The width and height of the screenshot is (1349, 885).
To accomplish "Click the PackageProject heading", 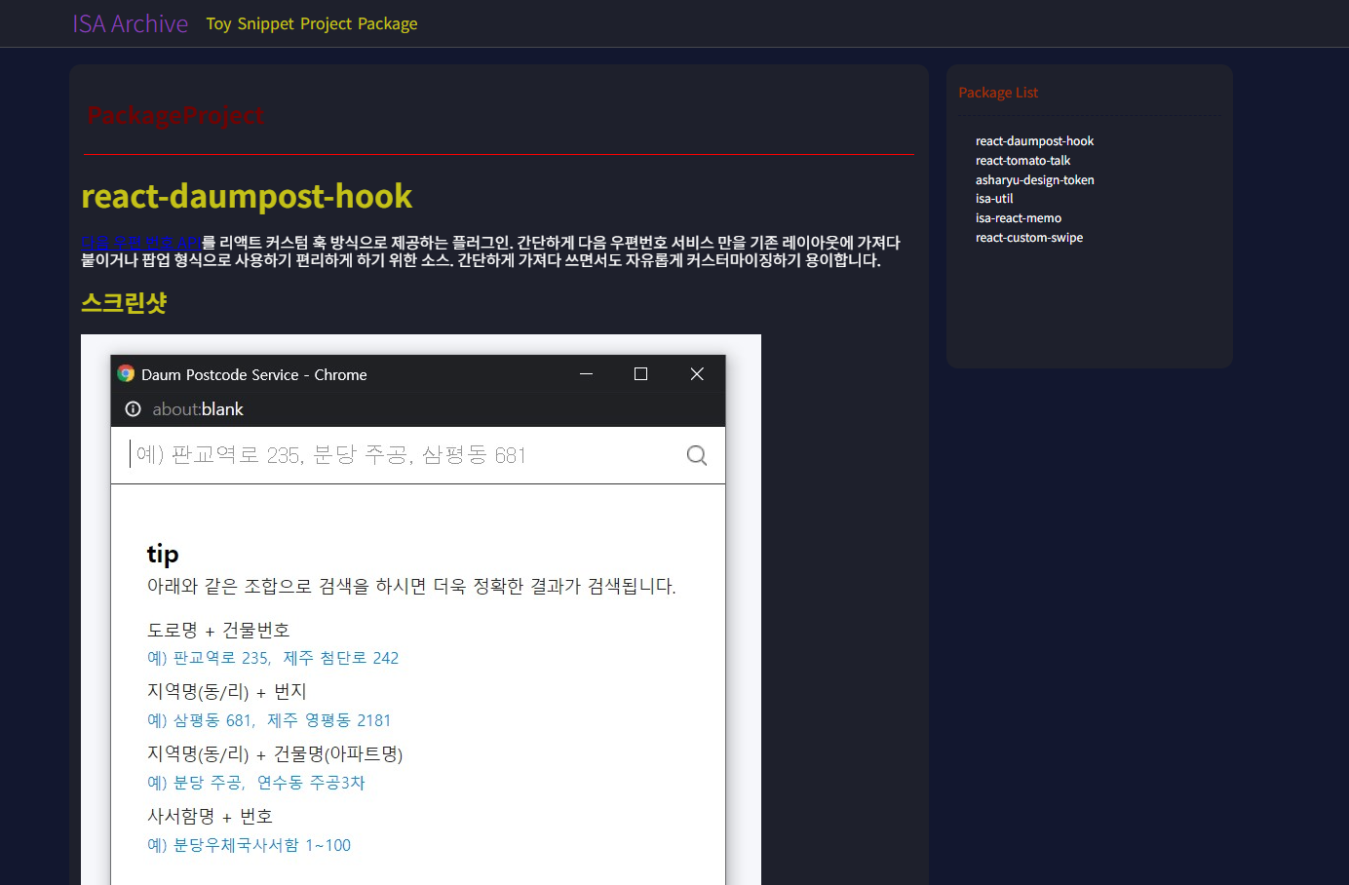I will pos(175,116).
